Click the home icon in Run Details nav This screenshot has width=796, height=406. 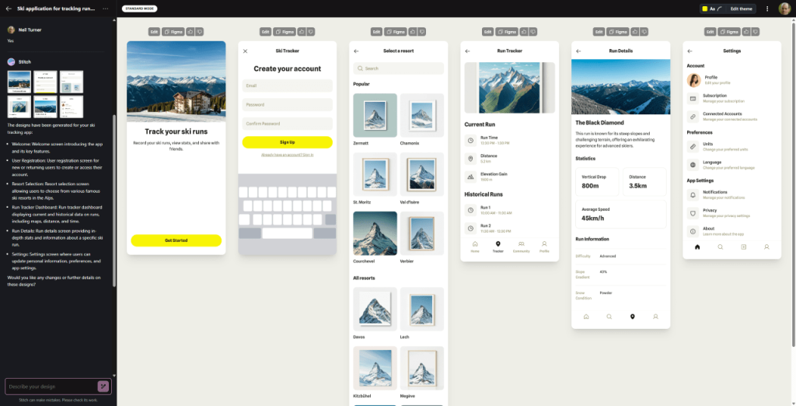586,317
